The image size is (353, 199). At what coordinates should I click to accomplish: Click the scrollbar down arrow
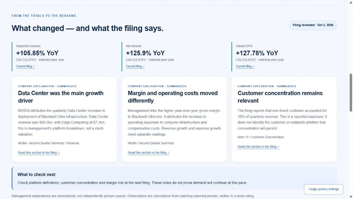pos(351,197)
